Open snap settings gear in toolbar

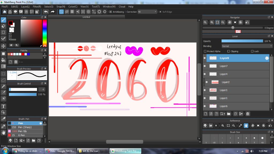pyautogui.click(x=105, y=12)
